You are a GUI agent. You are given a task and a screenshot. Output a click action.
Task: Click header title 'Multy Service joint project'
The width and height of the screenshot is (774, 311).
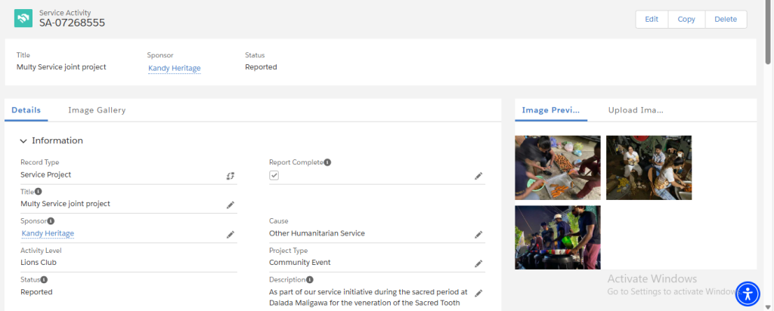(61, 67)
